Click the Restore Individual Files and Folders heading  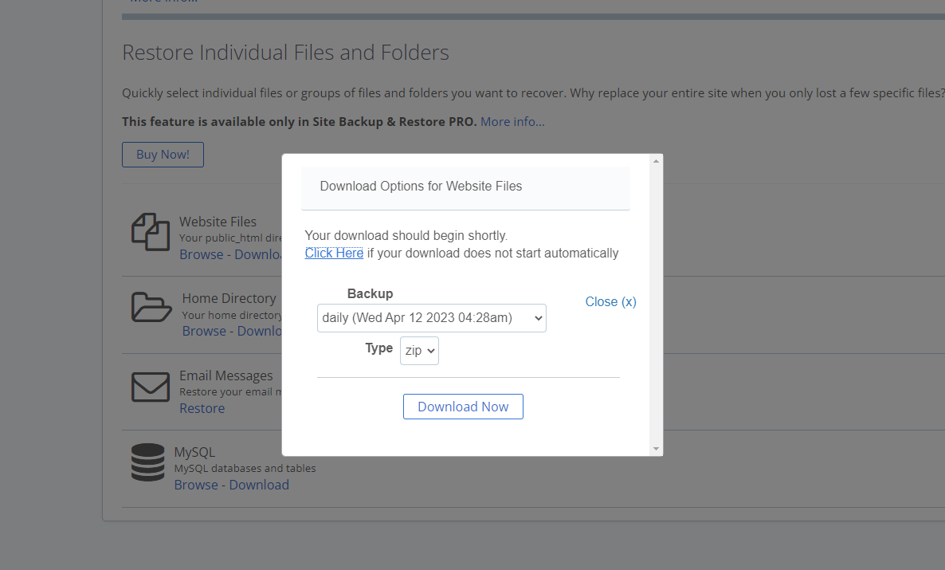286,53
